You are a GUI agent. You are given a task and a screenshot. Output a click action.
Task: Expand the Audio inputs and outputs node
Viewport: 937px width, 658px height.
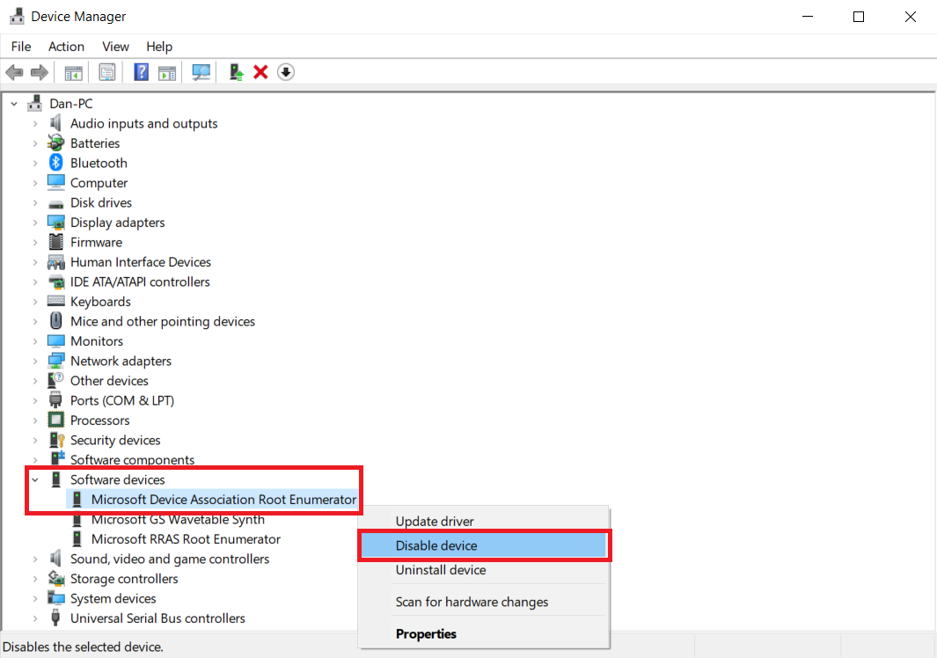point(35,124)
